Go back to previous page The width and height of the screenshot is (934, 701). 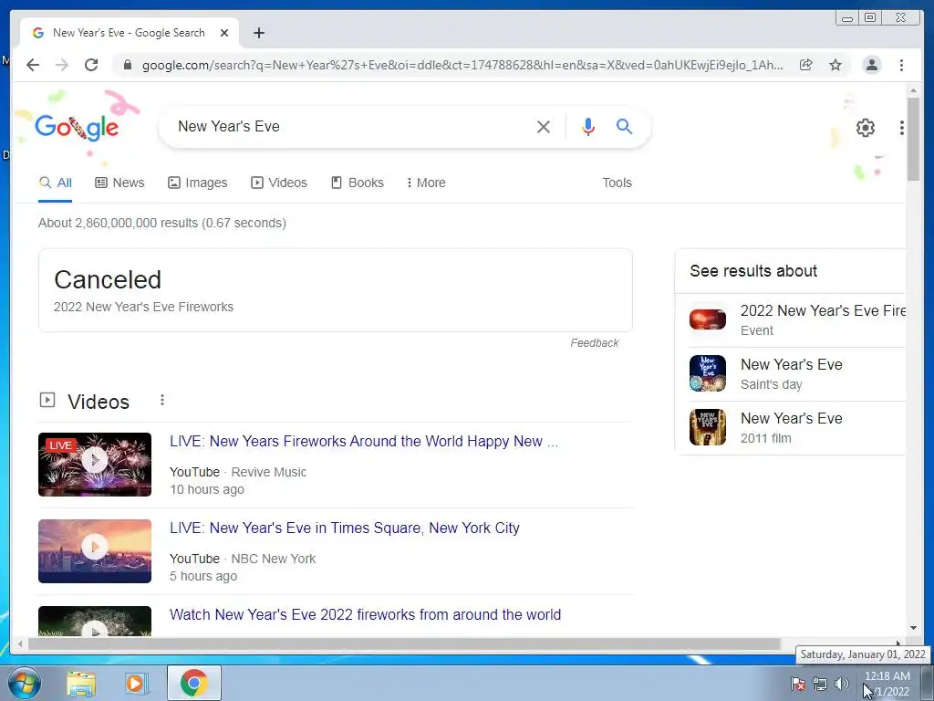click(33, 65)
